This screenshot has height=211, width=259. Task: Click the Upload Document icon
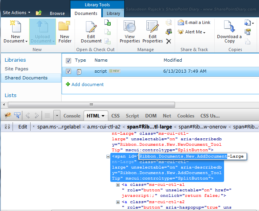click(x=42, y=26)
